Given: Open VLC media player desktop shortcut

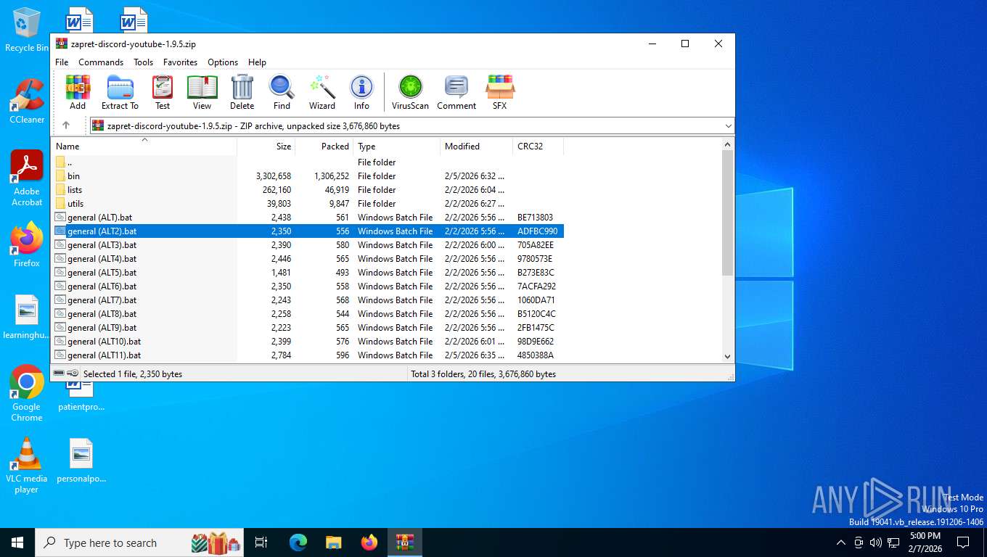Looking at the screenshot, I should click(27, 465).
